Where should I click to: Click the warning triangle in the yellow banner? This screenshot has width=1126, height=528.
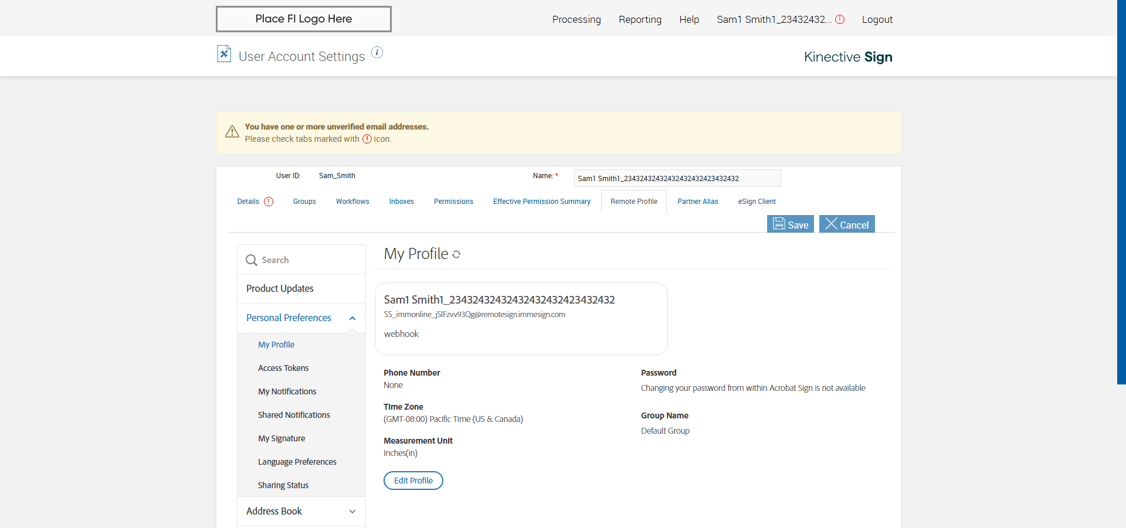coord(232,132)
